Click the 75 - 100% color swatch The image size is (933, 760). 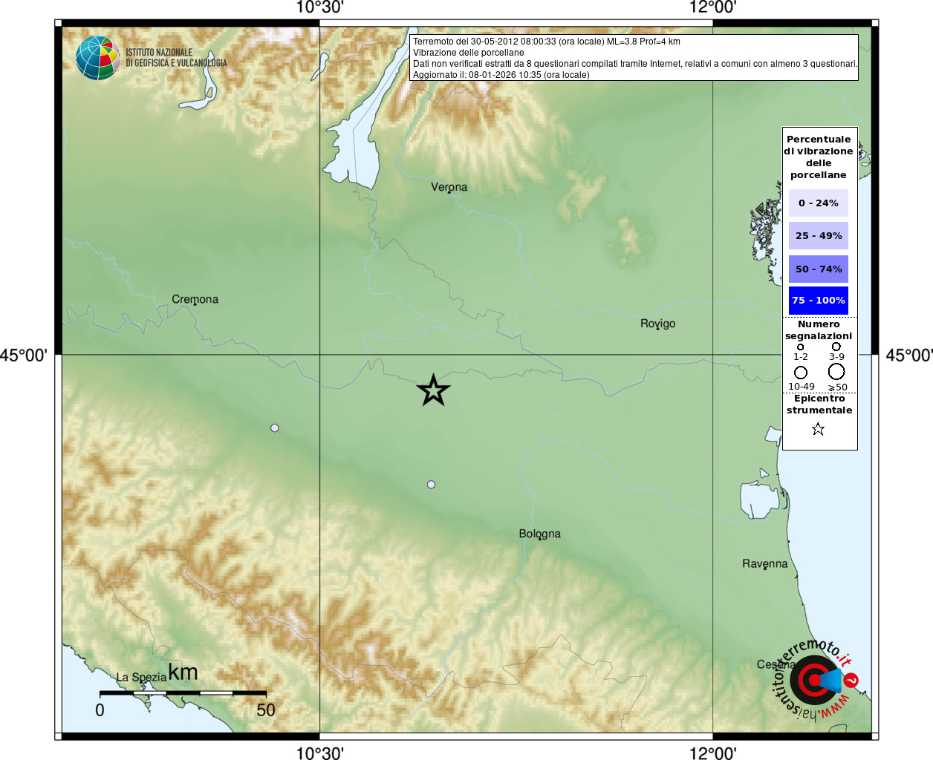click(x=819, y=301)
